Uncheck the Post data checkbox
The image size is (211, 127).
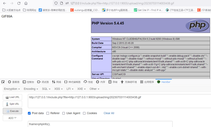(29, 113)
